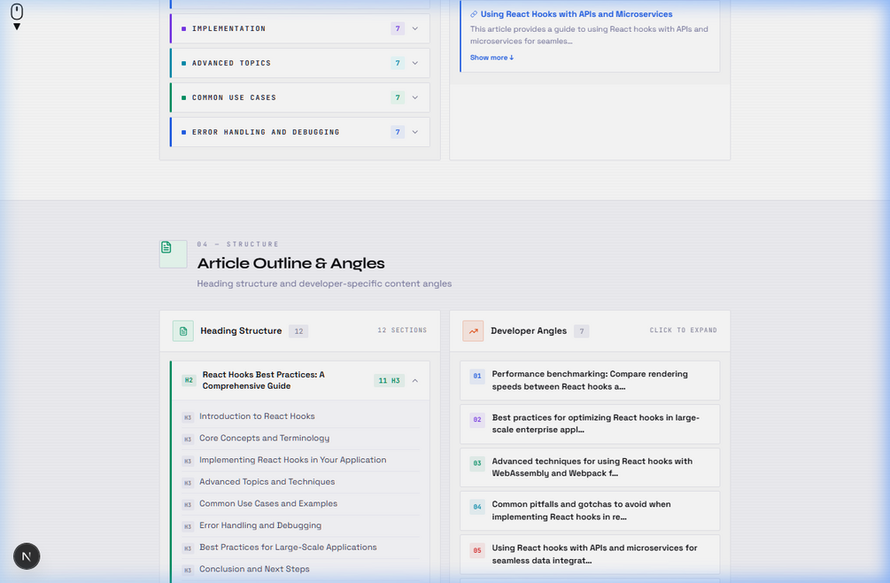Click the H3 tag next to Conclusion and Next Steps
This screenshot has width=890, height=583.
coord(188,570)
